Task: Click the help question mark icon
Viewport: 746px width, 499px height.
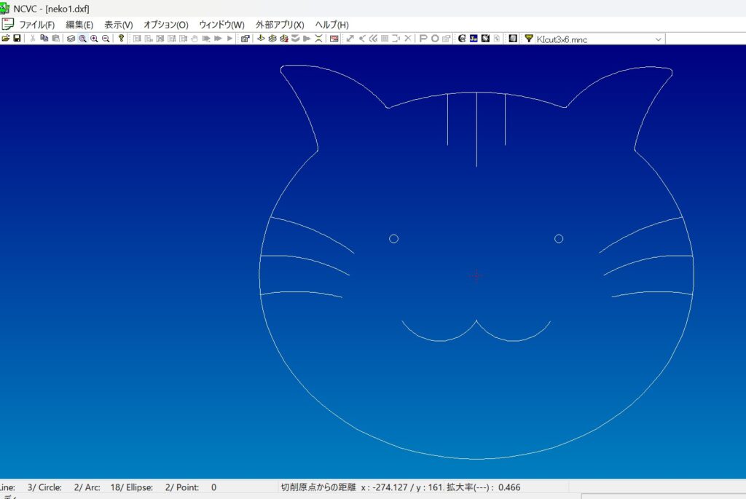Action: (121, 39)
